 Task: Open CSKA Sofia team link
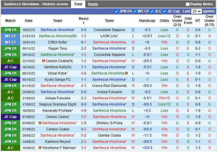pos(57,42)
